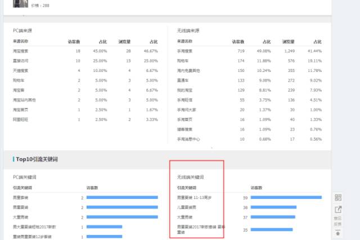Open the product thumbnail beside price 288
The height and width of the screenshot is (240, 360).
[x=20, y=3]
